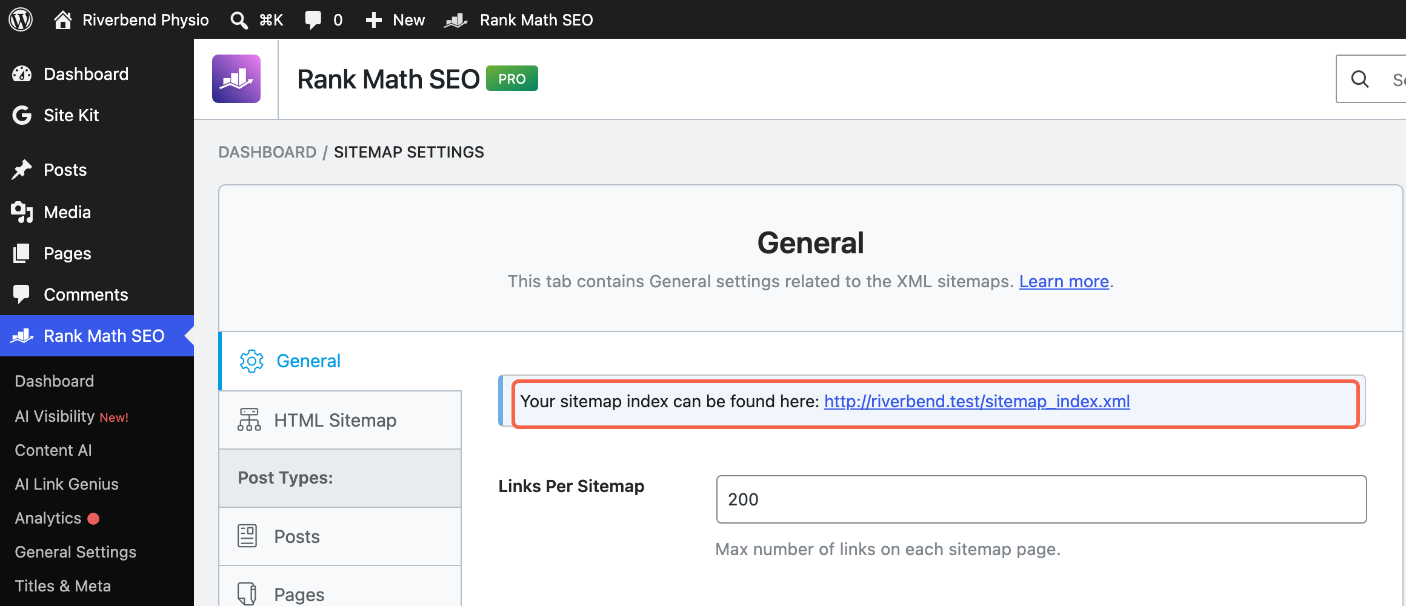Open the comments bubble icon in admin bar
Image resolution: width=1406 pixels, height=606 pixels.
313,19
